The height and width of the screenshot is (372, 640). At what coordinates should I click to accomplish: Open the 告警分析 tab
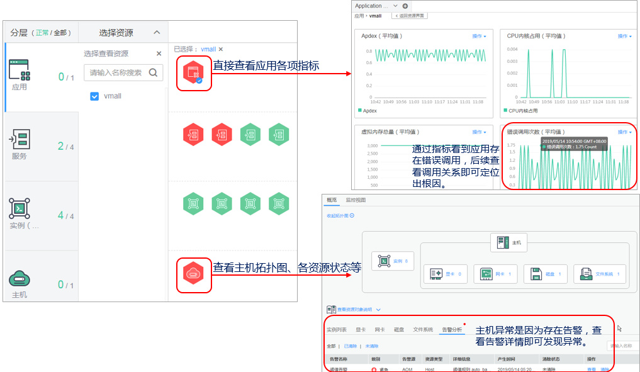pos(452,330)
